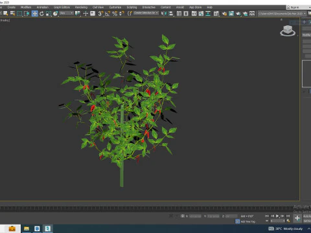Open the Rendered Frame Window
The image size is (311, 233).
pos(231,14)
